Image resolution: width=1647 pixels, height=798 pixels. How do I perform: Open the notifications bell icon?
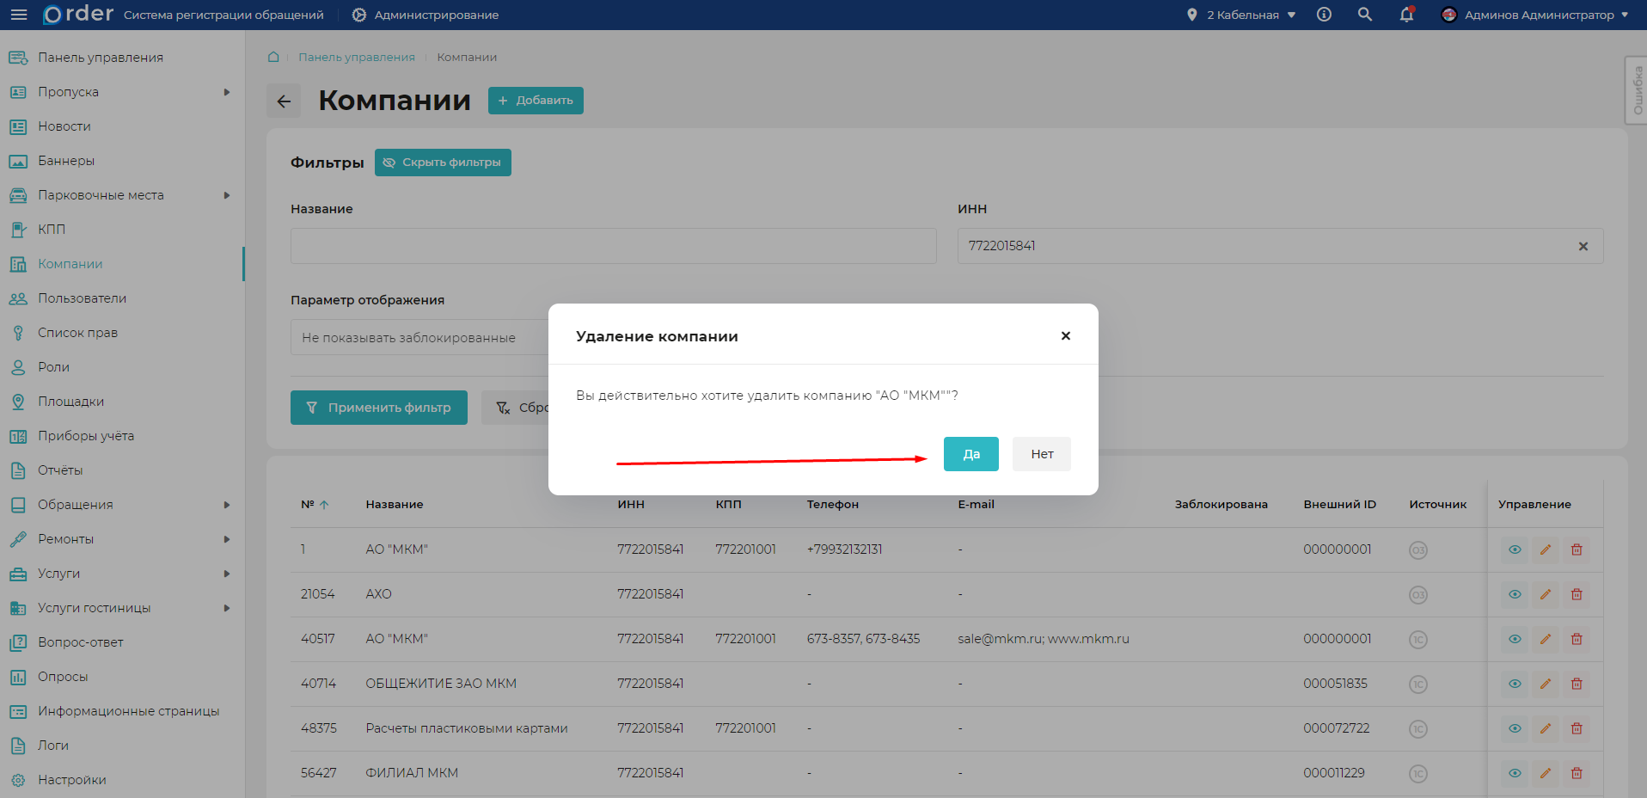[1406, 15]
